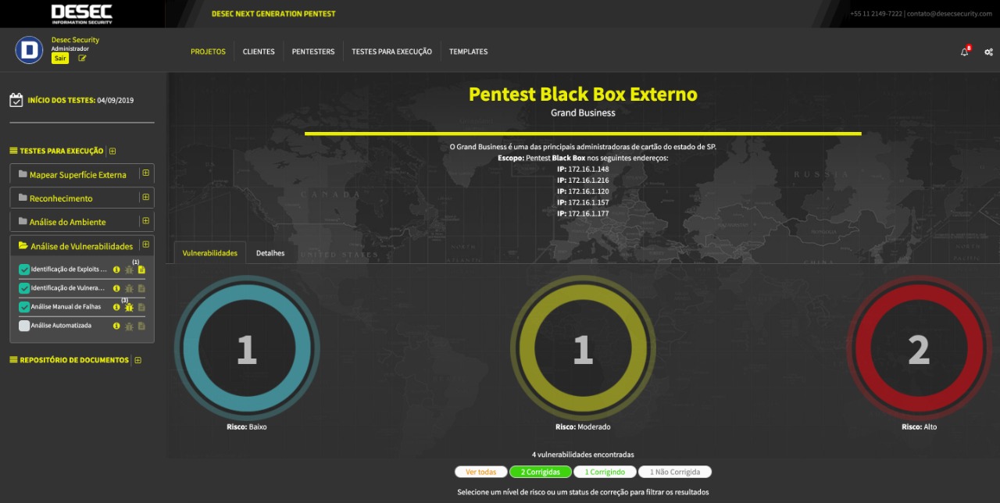
Task: Open the Análise do Ambiente folder label
Action: [67, 222]
